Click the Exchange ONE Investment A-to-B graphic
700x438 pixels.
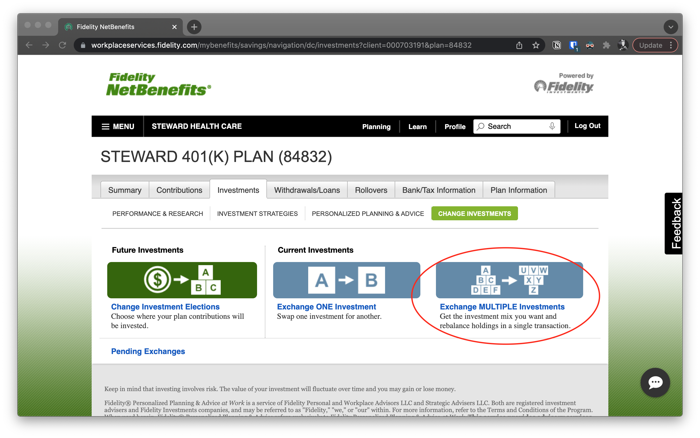(x=346, y=280)
